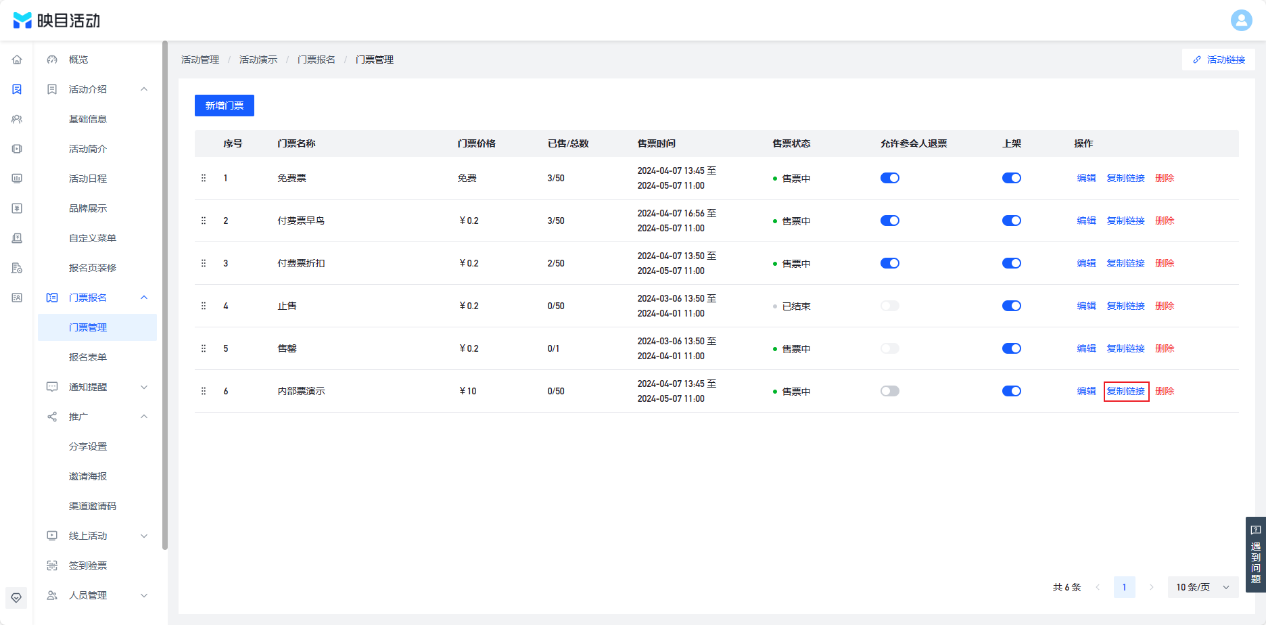Toggle refund permission for 付费票早鸟
This screenshot has height=625, width=1266.
click(x=890, y=221)
